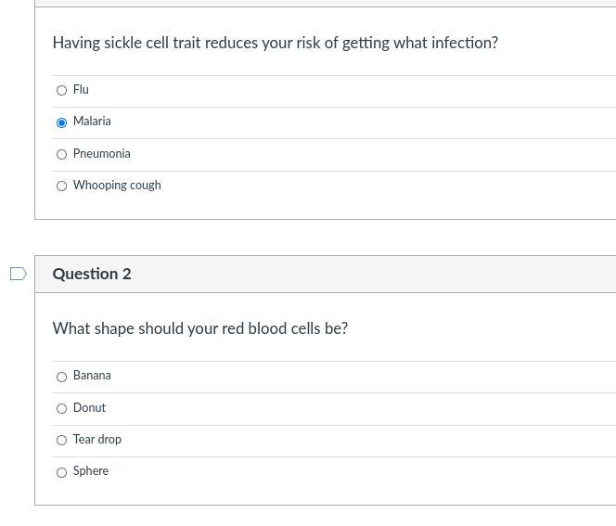The image size is (616, 526).
Task: Choose the Pneumonia radio button
Action: 62,155
